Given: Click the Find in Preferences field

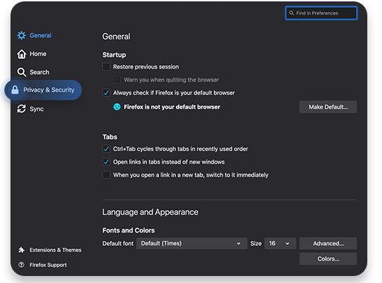Looking at the screenshot, I should pyautogui.click(x=321, y=13).
